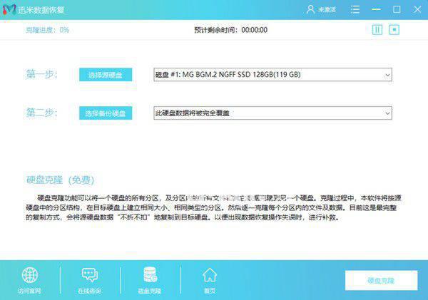This screenshot has height=300, width=428.
Task: Stop the cloning process
Action: pyautogui.click(x=394, y=29)
